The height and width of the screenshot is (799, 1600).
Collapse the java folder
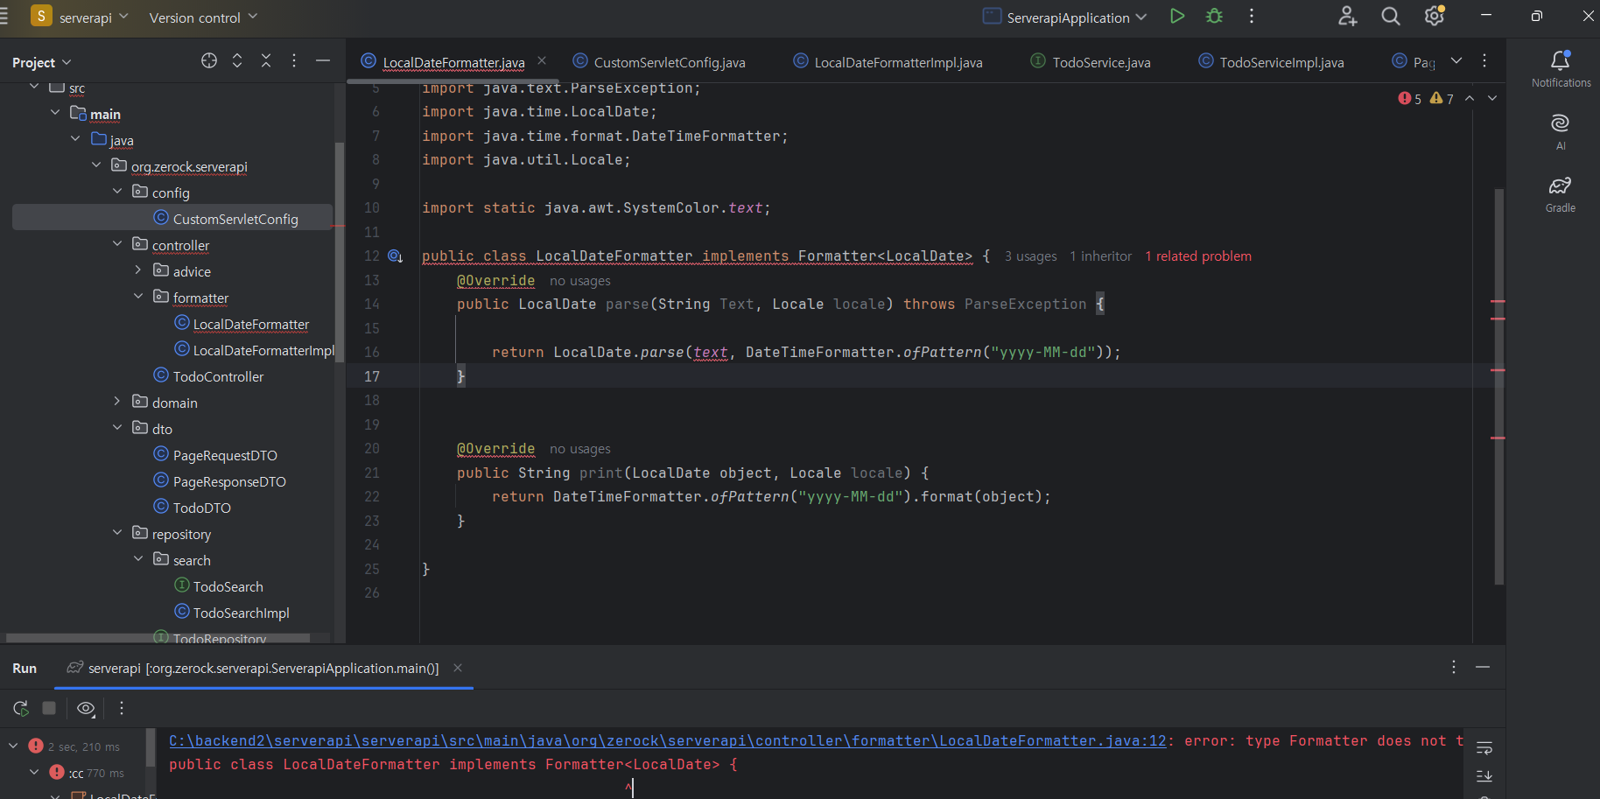coord(76,139)
